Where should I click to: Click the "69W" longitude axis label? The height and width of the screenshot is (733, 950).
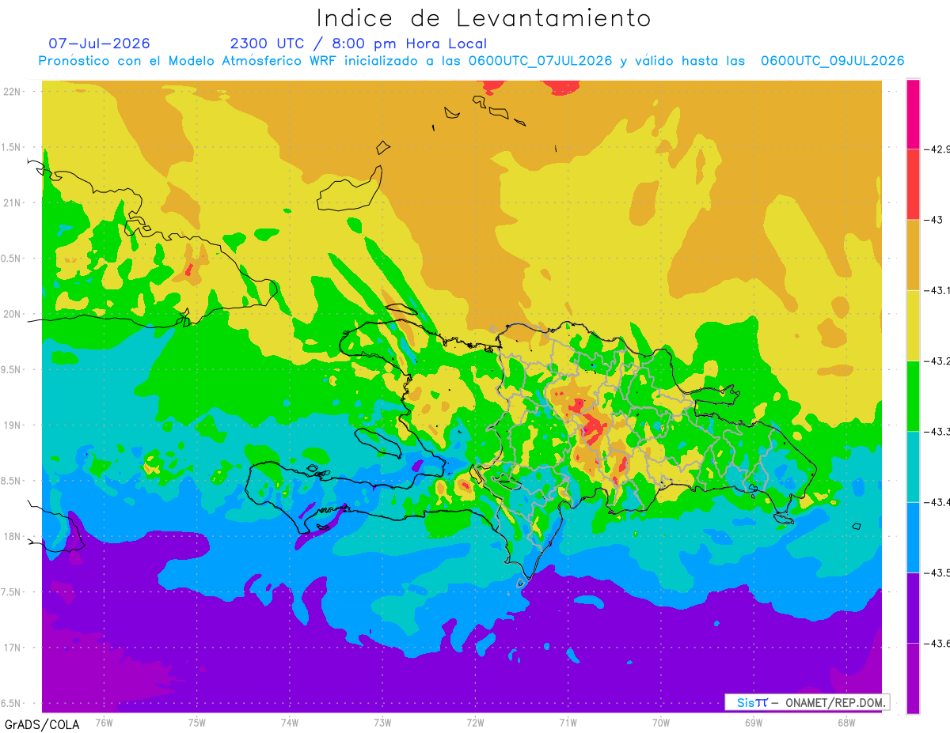754,722
